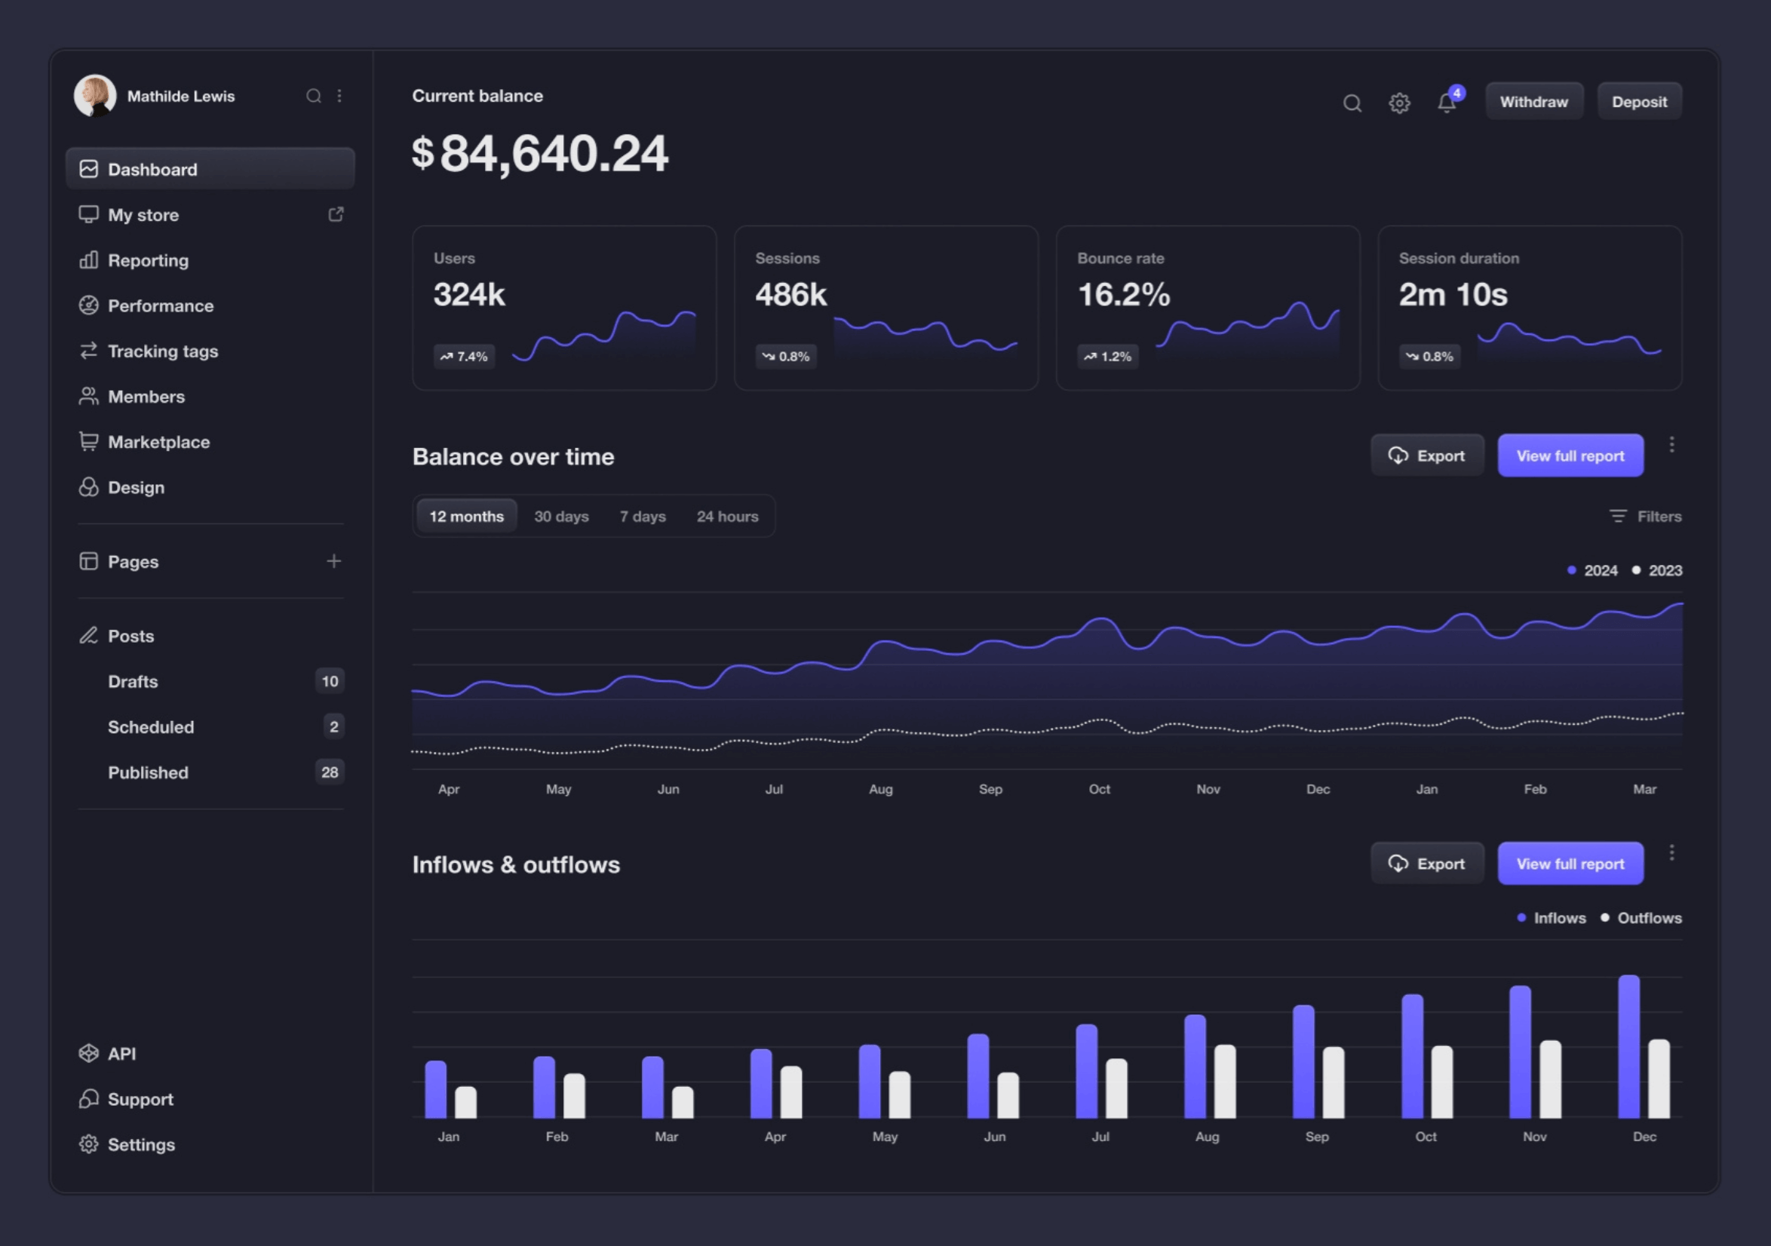Screen dimensions: 1771x1246
Task: Open Filters for the balance chart
Action: tap(1645, 516)
